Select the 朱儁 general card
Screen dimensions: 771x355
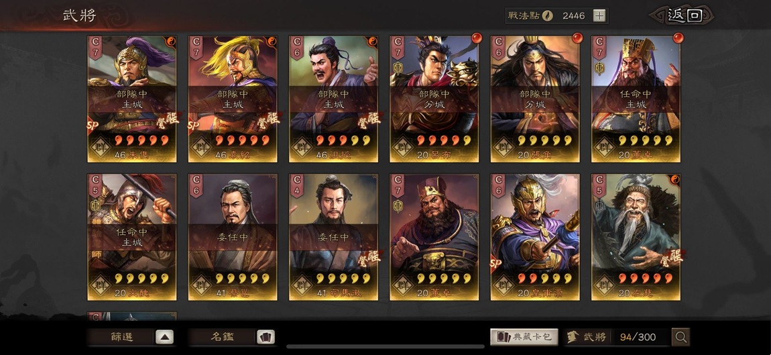click(132, 99)
